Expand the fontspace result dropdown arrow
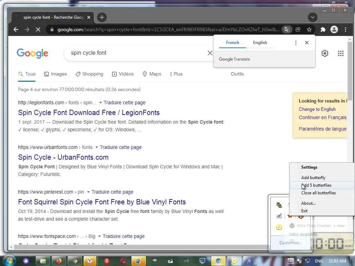The height and width of the screenshot is (266, 355). pyautogui.click(x=99, y=236)
